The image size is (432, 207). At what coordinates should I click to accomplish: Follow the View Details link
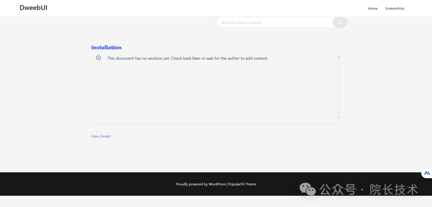[101, 137]
